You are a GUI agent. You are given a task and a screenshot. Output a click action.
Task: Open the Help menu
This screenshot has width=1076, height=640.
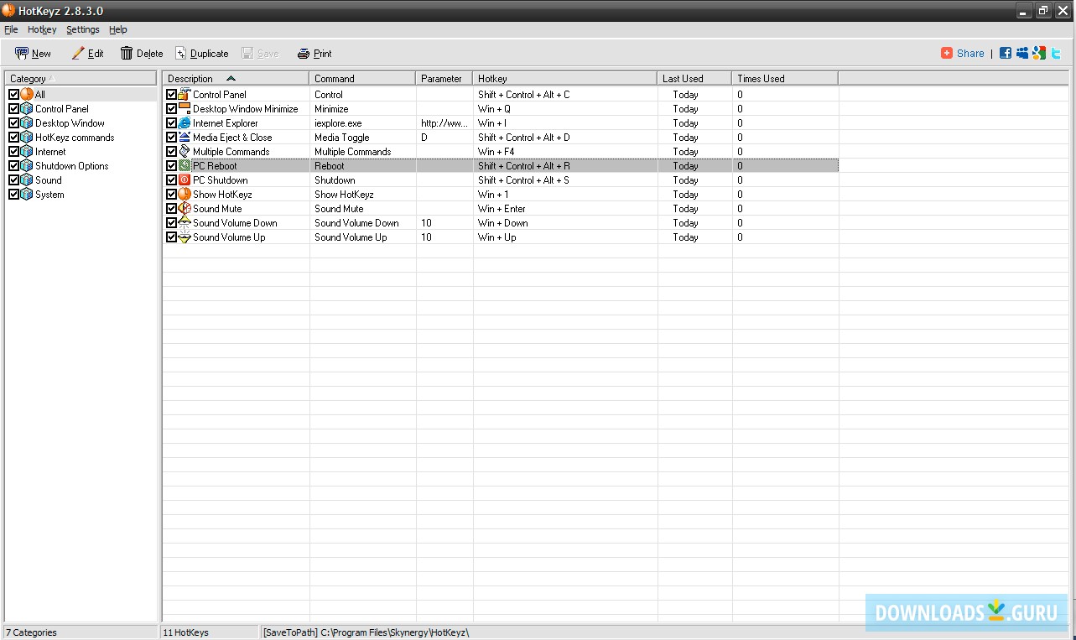(x=118, y=29)
